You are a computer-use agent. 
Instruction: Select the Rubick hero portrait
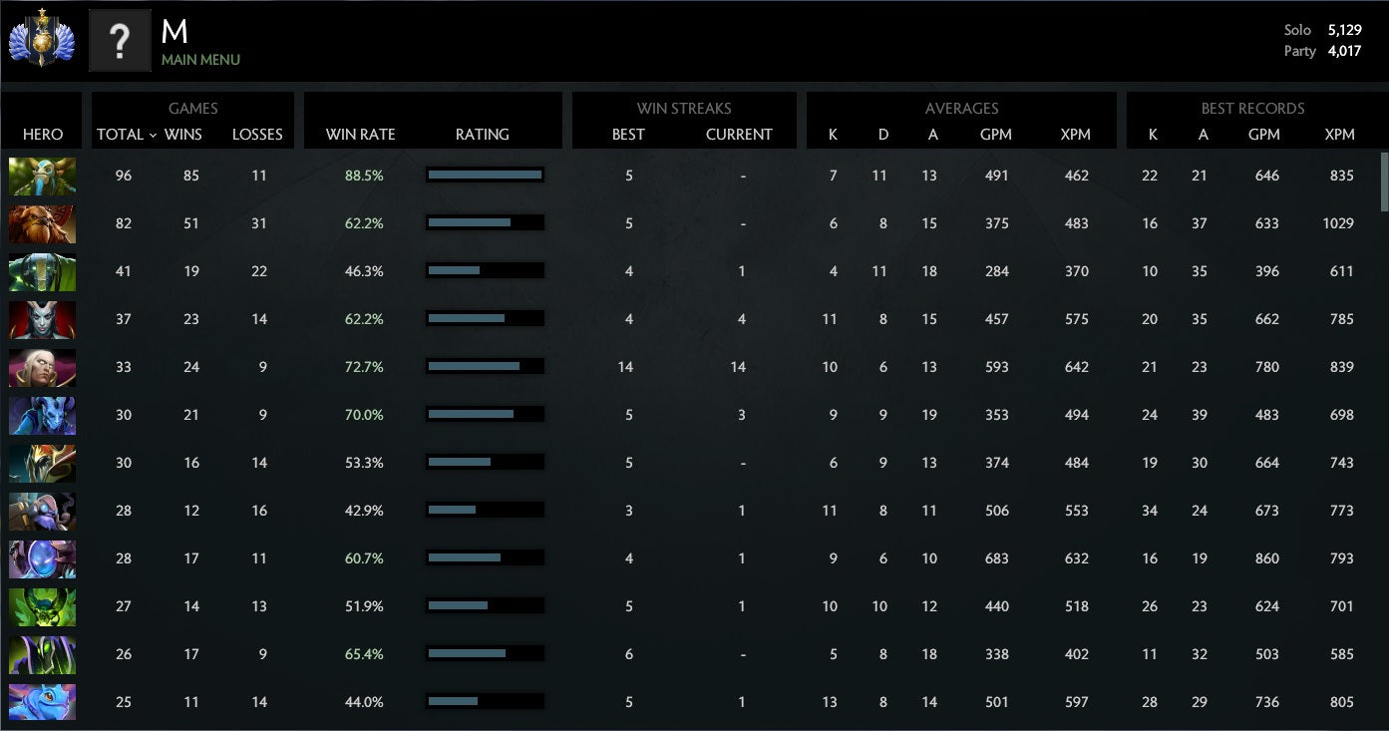[x=42, y=271]
